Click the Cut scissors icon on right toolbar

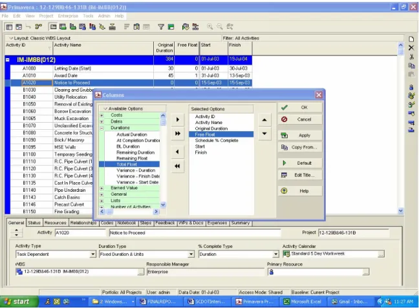[411, 57]
